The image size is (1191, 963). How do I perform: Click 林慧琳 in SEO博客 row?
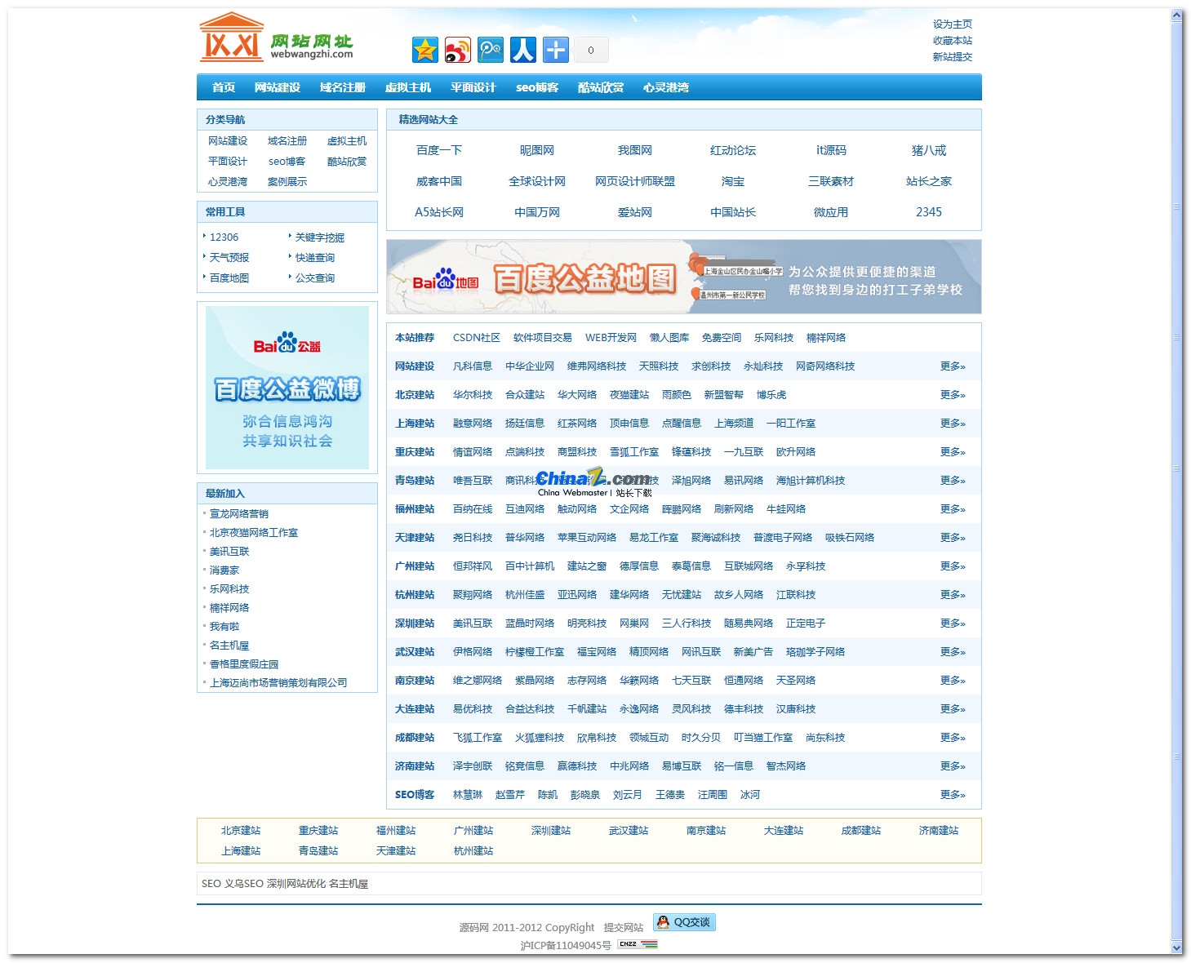pyautogui.click(x=468, y=795)
